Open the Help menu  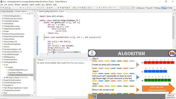pyautogui.click(x=55, y=5)
